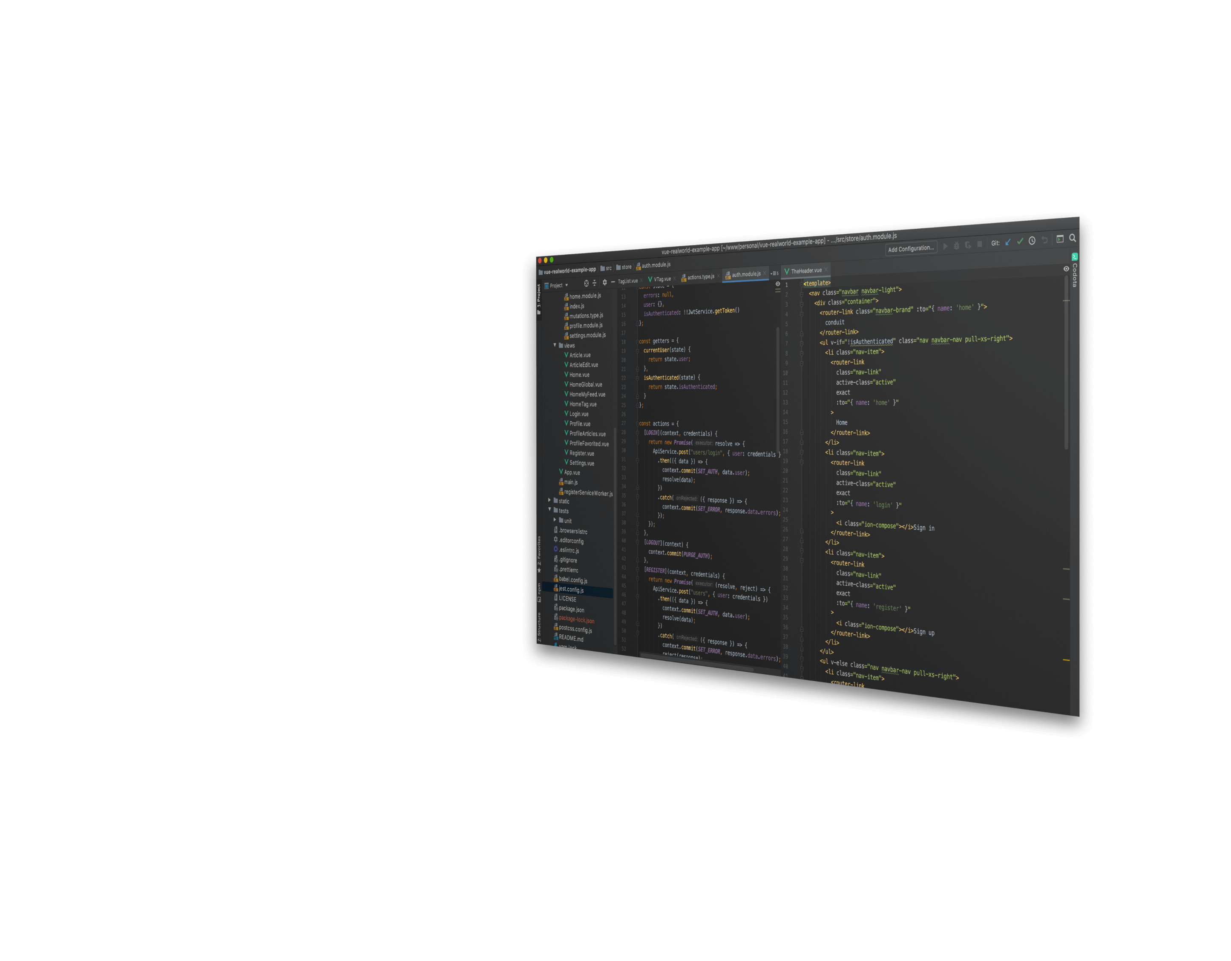The width and height of the screenshot is (1231, 961).
Task: Click the Git update project arrow icon
Action: coord(1008,242)
